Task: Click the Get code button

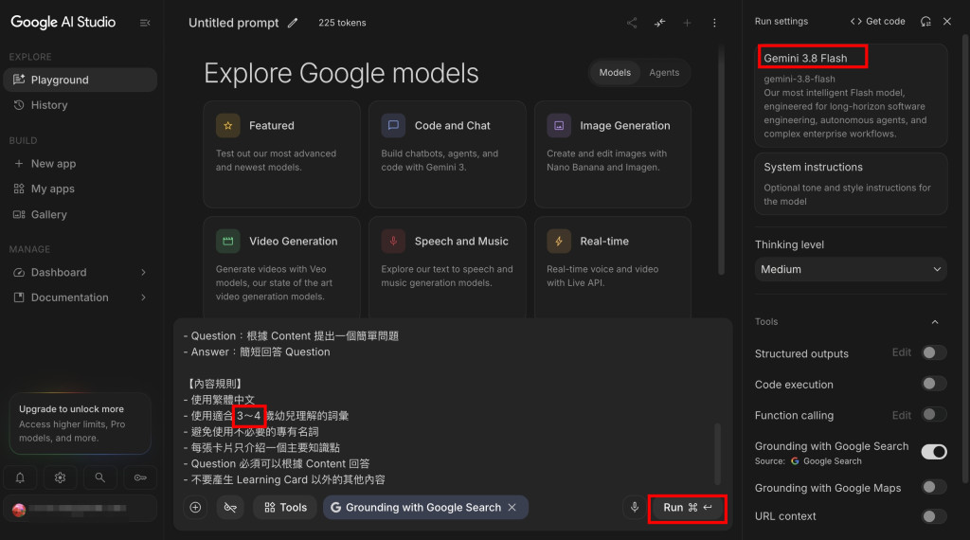Action: point(877,21)
